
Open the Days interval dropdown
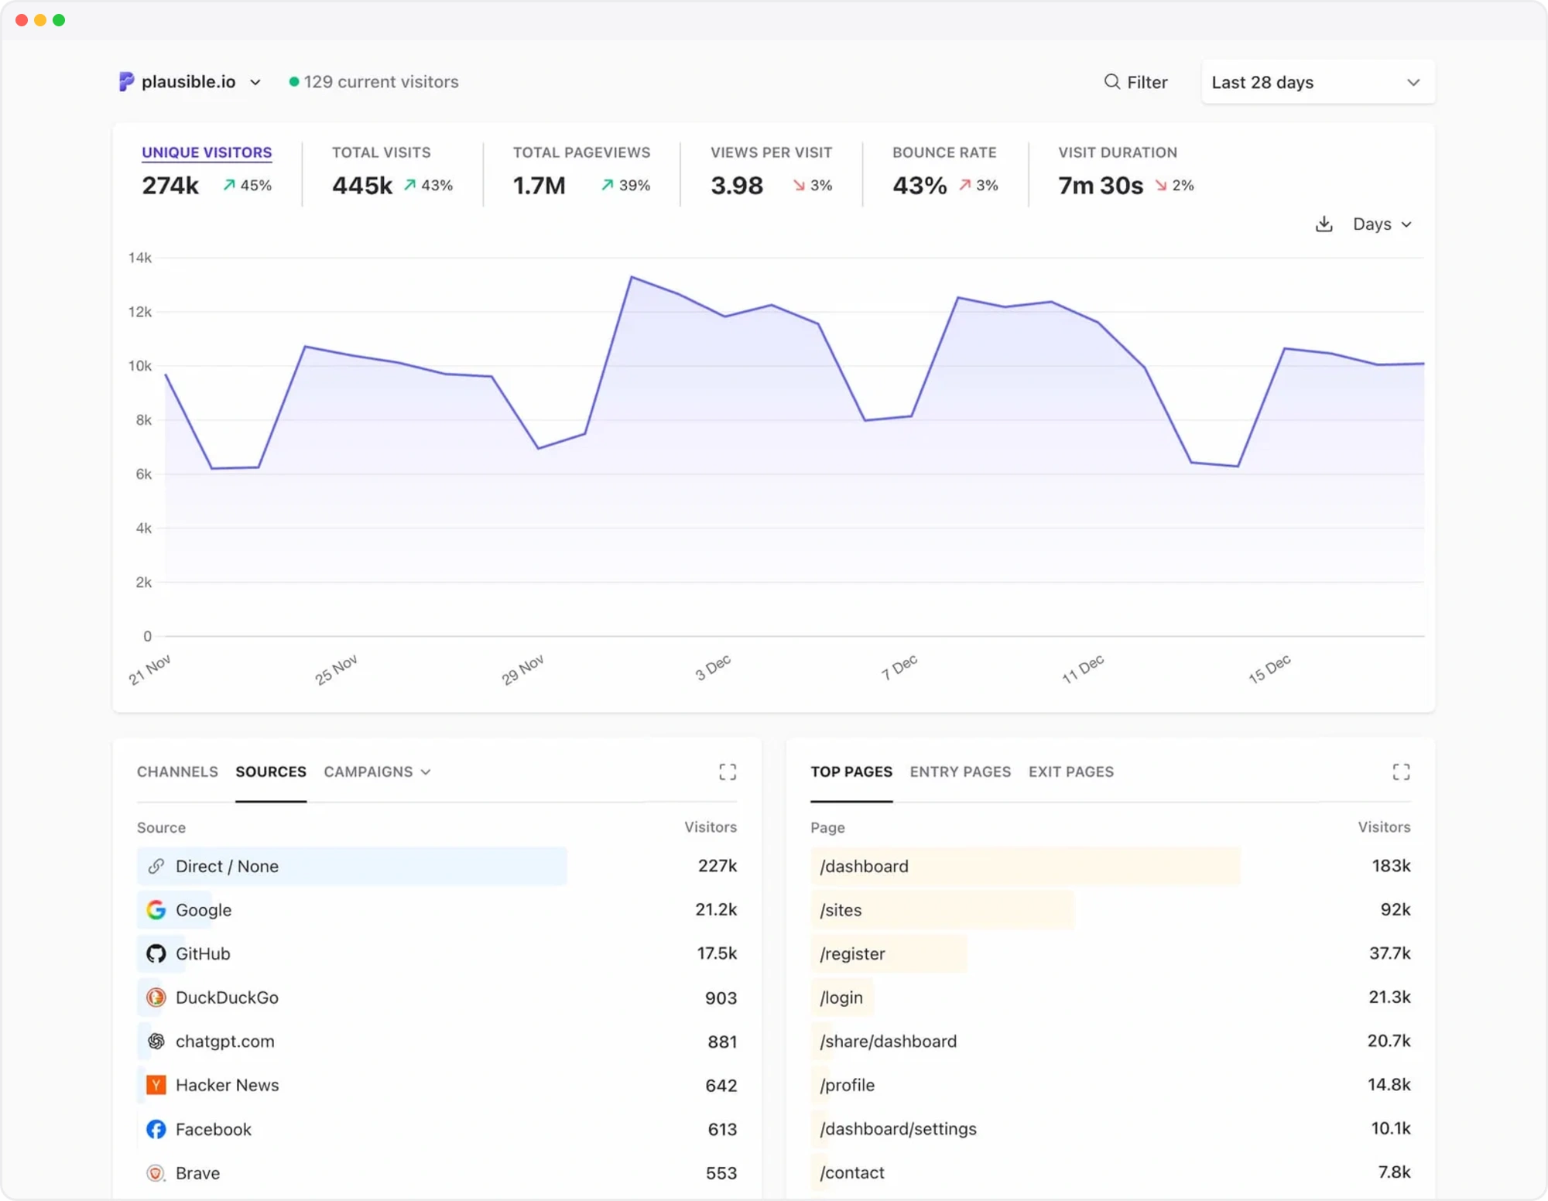click(1382, 224)
